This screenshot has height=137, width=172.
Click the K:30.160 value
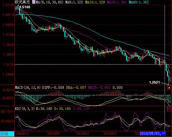[44, 109]
